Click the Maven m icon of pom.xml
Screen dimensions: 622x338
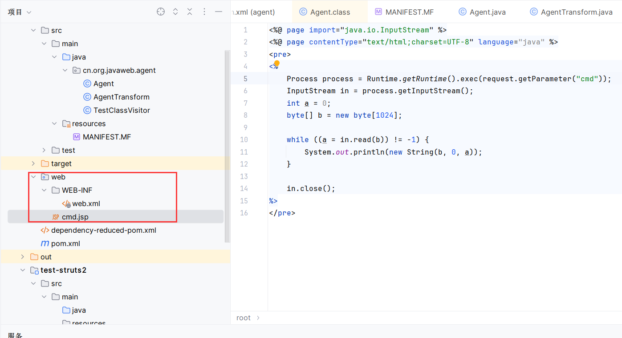point(45,243)
